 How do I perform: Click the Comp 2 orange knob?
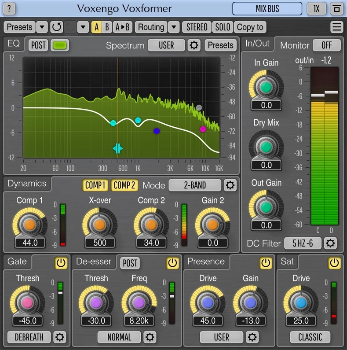coord(151,225)
